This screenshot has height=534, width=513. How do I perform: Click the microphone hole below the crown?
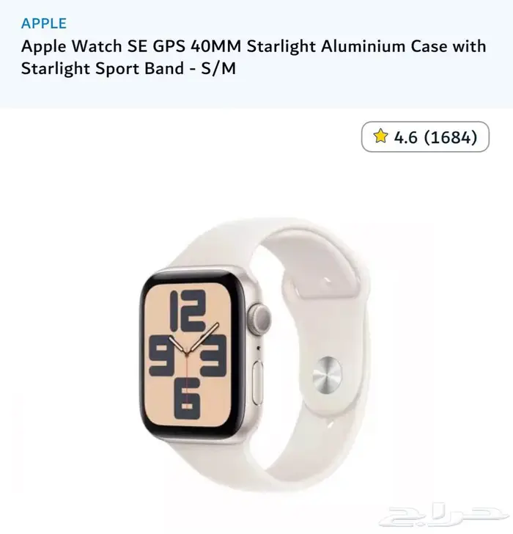[x=258, y=348]
